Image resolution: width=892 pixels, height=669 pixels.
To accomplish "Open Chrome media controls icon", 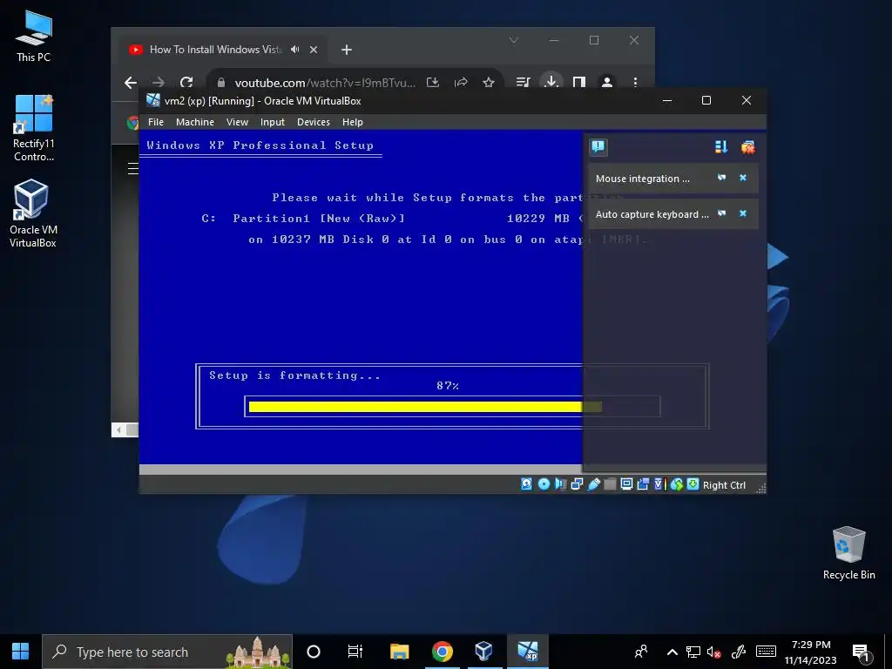I will tap(523, 83).
